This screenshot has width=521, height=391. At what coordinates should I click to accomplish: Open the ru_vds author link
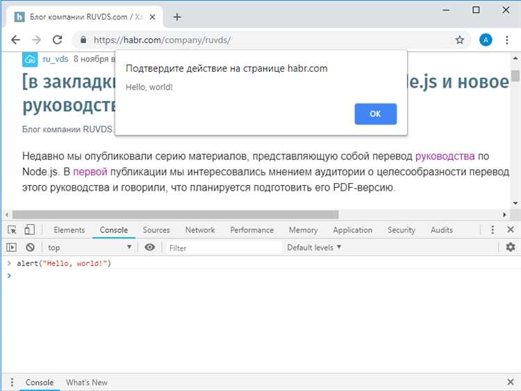coord(56,59)
